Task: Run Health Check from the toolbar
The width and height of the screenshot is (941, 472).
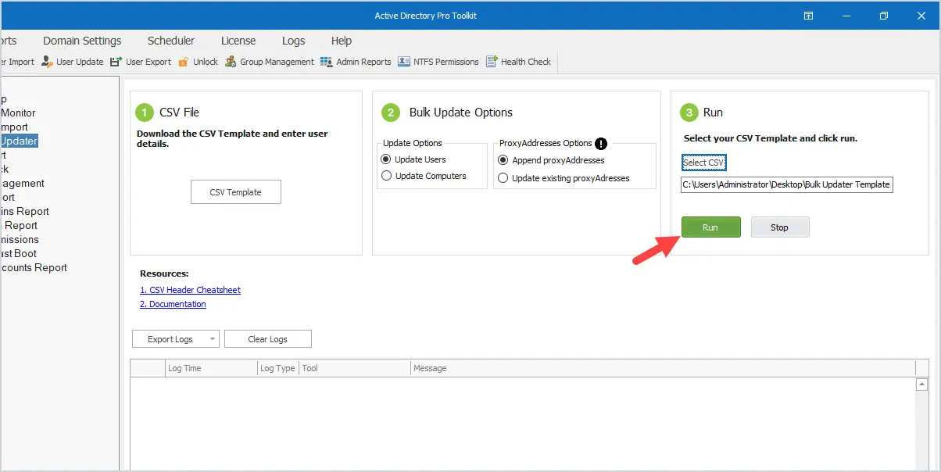Action: pos(518,62)
